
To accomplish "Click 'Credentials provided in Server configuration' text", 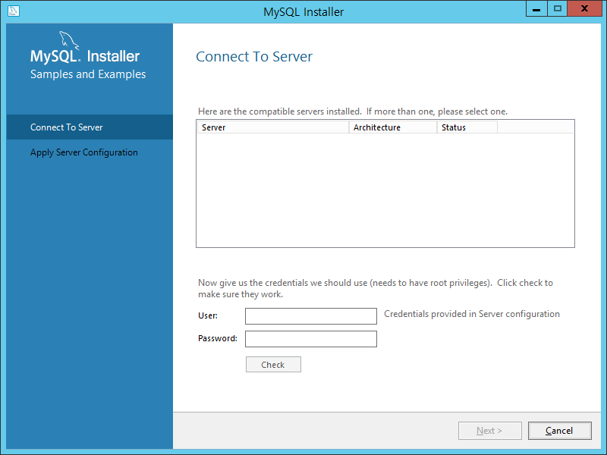I will click(x=472, y=314).
